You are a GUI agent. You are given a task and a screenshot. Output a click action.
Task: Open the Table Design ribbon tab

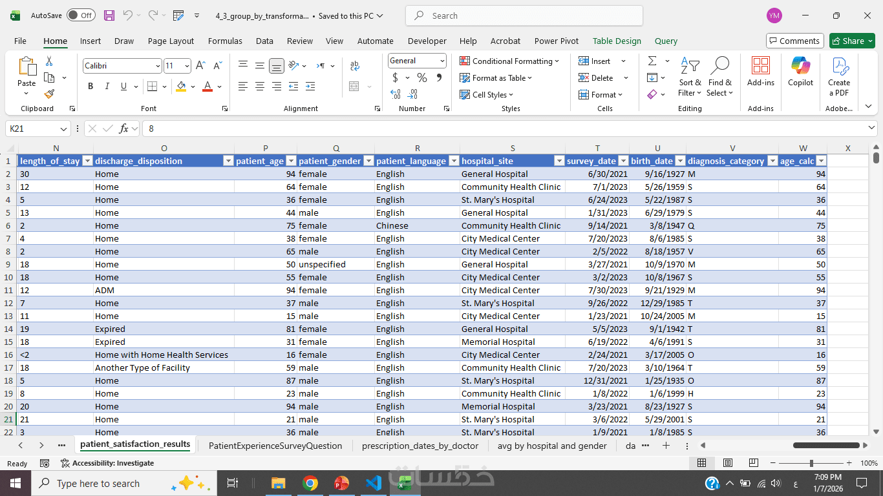point(617,41)
